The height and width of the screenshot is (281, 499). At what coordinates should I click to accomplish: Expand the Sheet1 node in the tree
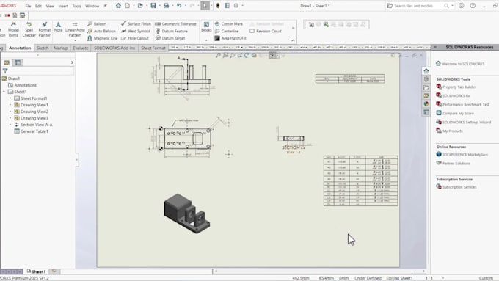click(4, 92)
